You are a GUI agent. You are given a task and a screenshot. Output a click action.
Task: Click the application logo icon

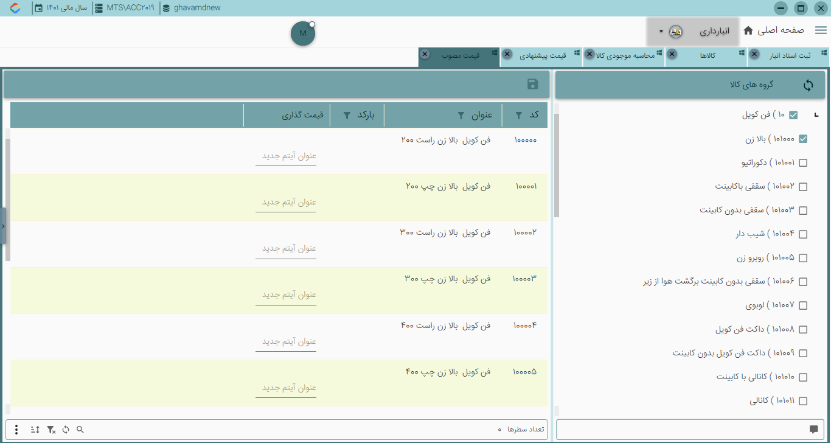[x=15, y=9]
